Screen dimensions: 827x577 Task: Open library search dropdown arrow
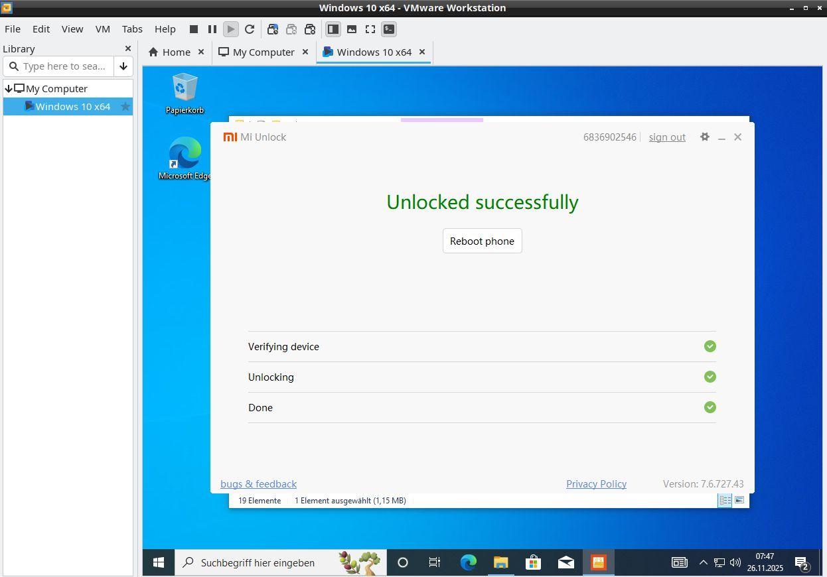coord(123,66)
